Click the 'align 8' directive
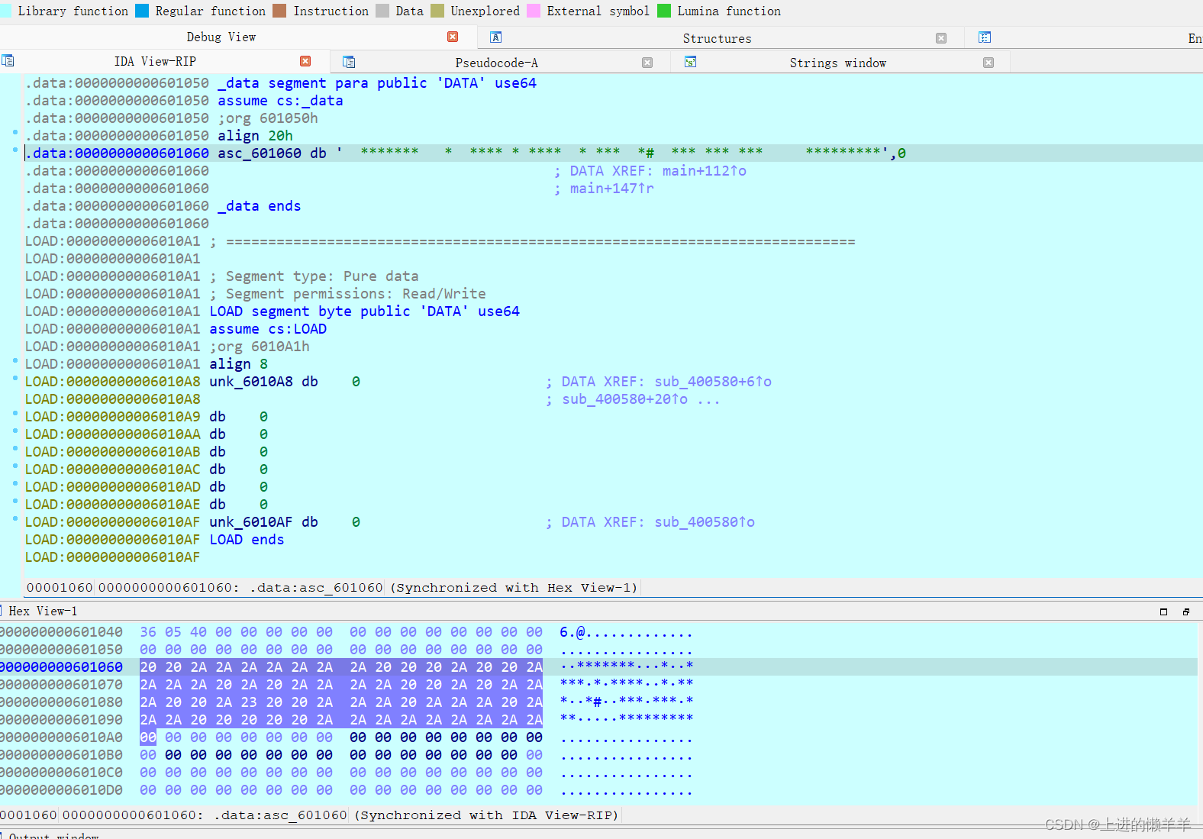The image size is (1203, 839). (238, 364)
